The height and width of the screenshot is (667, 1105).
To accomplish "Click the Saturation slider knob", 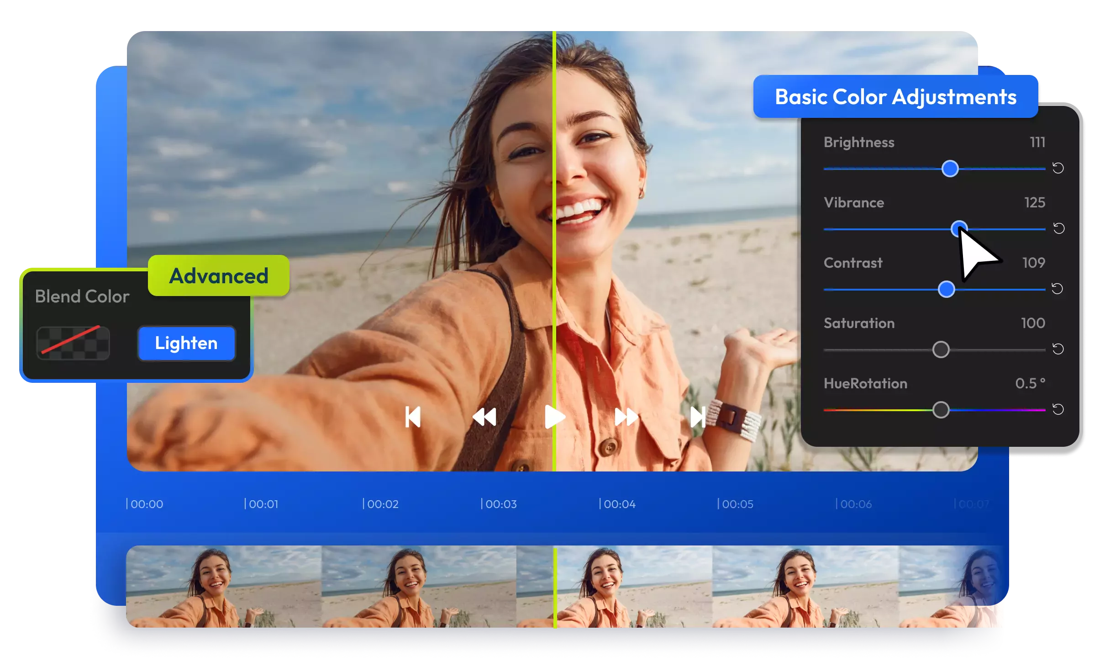I will [941, 350].
